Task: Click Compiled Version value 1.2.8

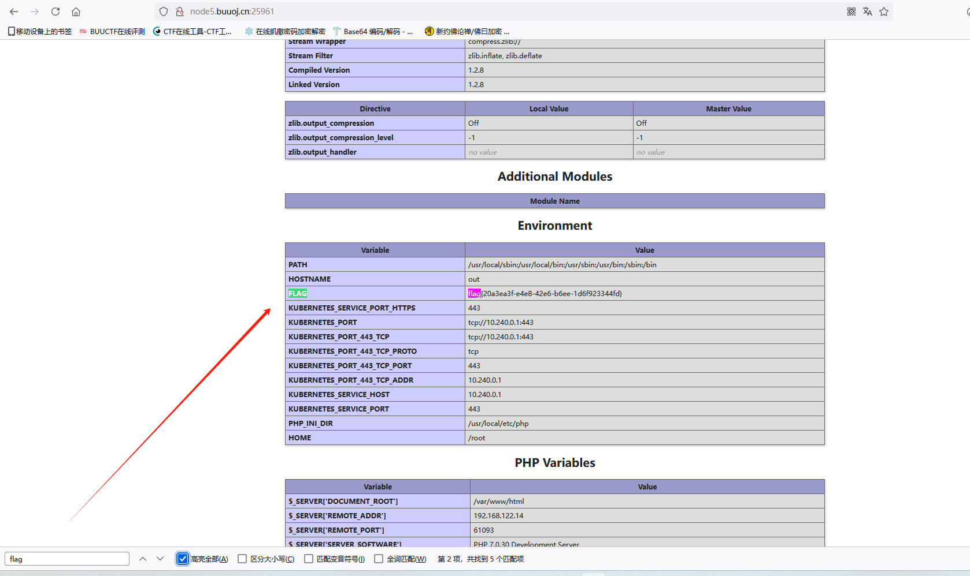Action: point(476,70)
